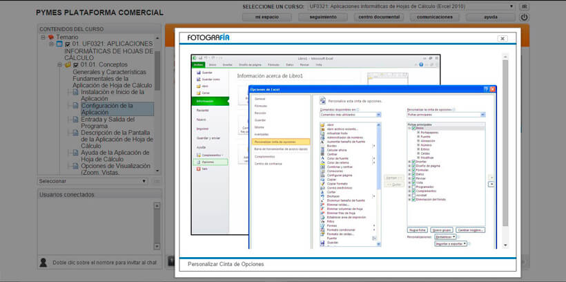Toggle the Inicio tab checkbox
This screenshot has width=566, height=282.
click(x=413, y=128)
